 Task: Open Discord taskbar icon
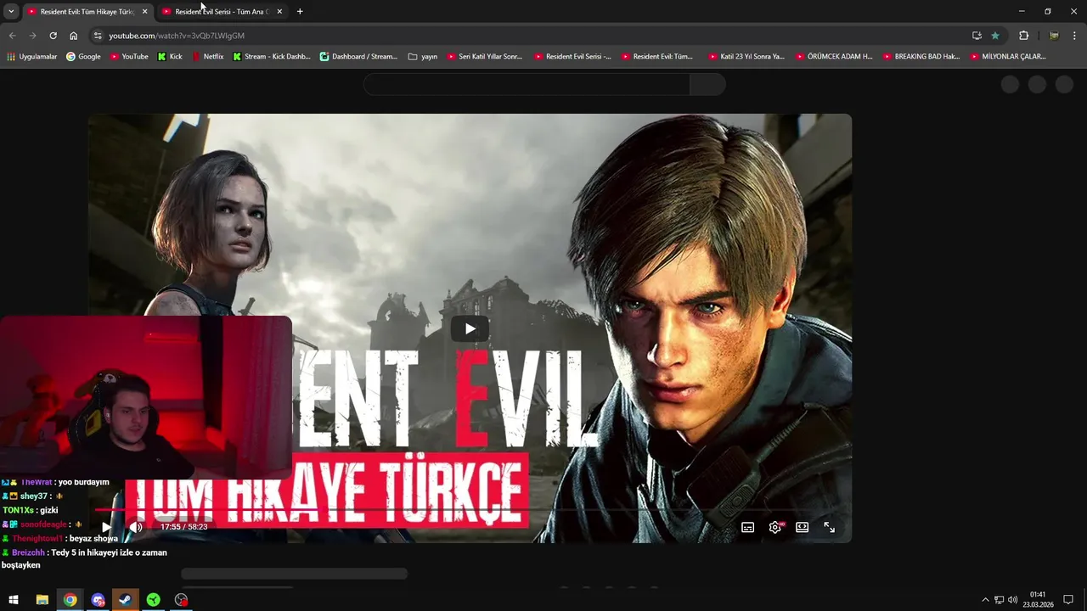click(98, 600)
